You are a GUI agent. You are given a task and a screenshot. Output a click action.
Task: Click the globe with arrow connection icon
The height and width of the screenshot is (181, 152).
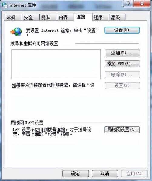(x=16, y=32)
